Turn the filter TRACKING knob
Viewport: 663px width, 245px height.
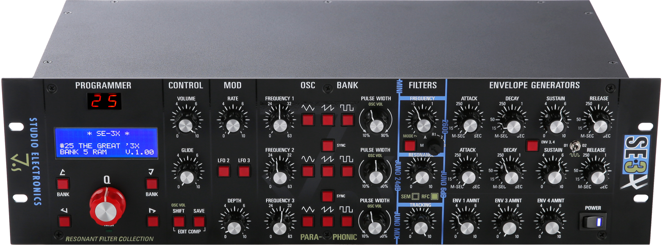point(421,224)
